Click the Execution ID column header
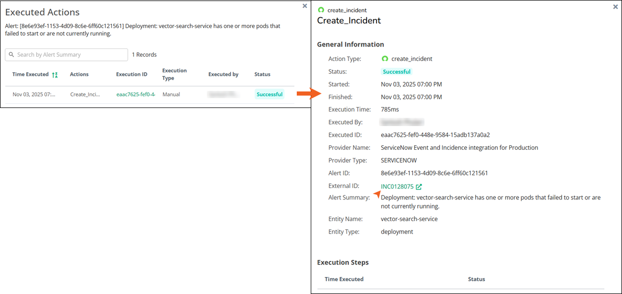The height and width of the screenshot is (294, 622). click(x=132, y=74)
